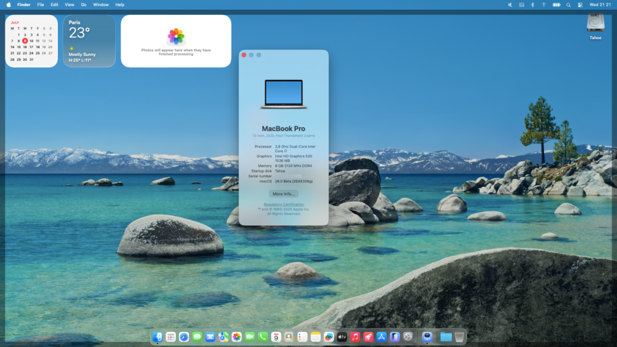Launch Safari from the Dock

tap(184, 337)
